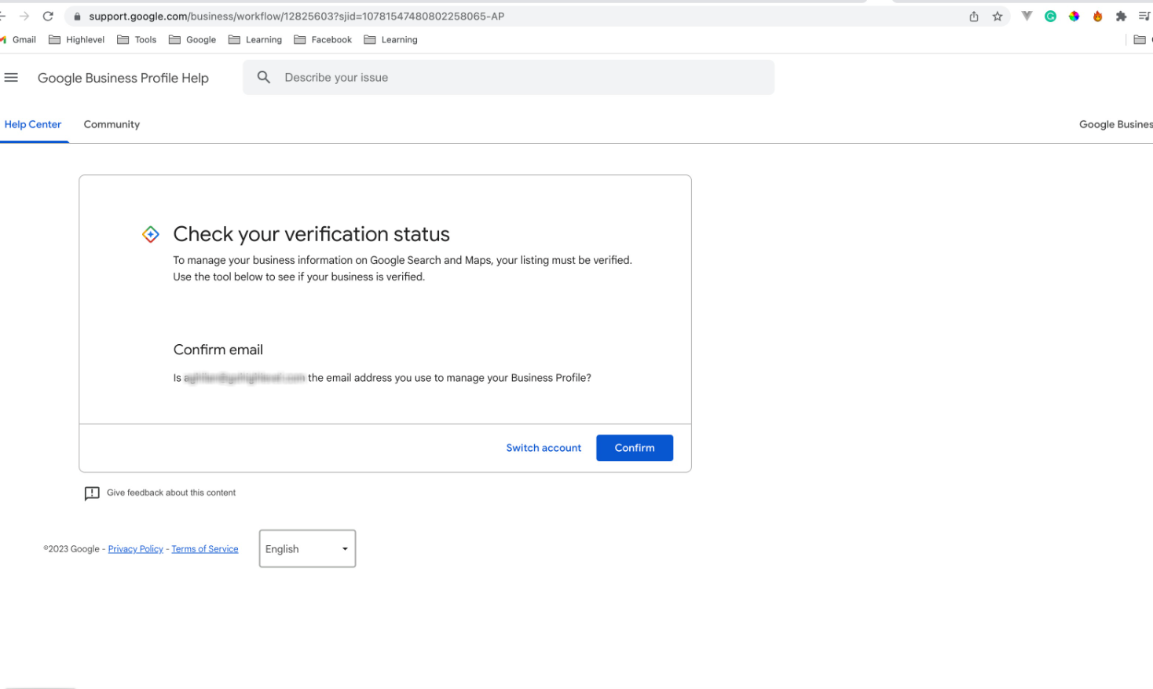Open the Terms of Service link
Viewport: 1153px width, 689px height.
(205, 549)
